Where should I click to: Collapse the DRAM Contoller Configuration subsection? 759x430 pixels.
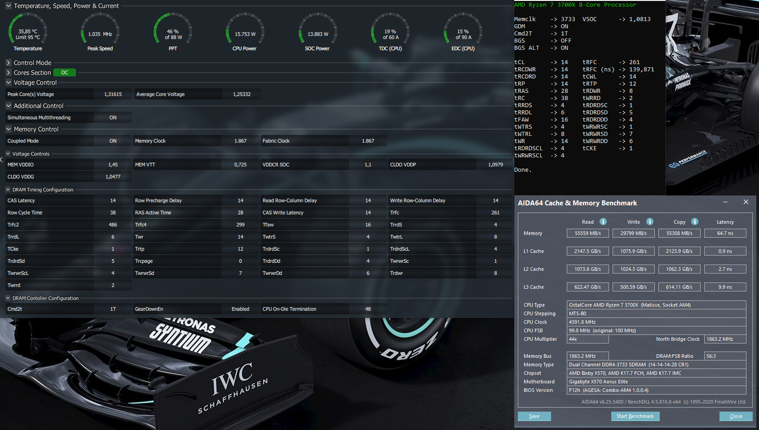8,298
